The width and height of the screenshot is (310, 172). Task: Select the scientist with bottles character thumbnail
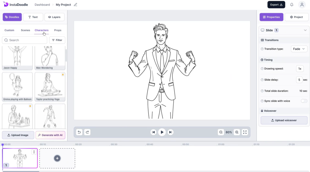(x=17, y=116)
